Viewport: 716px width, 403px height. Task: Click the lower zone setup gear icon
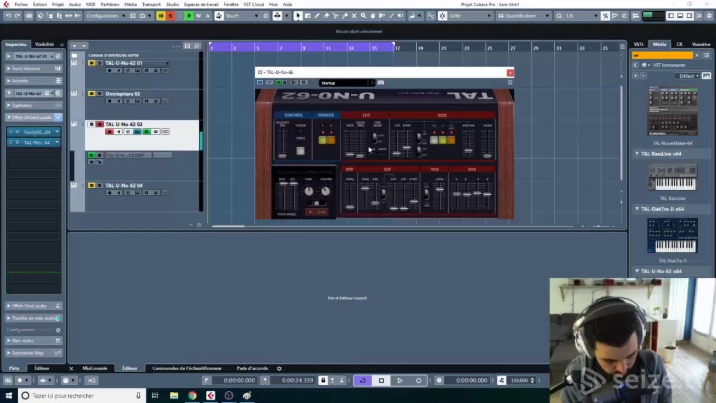coord(279,368)
